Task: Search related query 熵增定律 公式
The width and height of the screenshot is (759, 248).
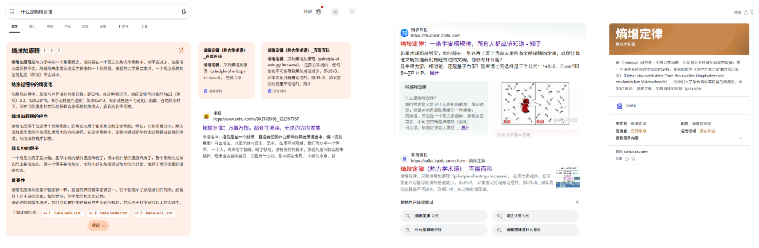Action: [443, 215]
